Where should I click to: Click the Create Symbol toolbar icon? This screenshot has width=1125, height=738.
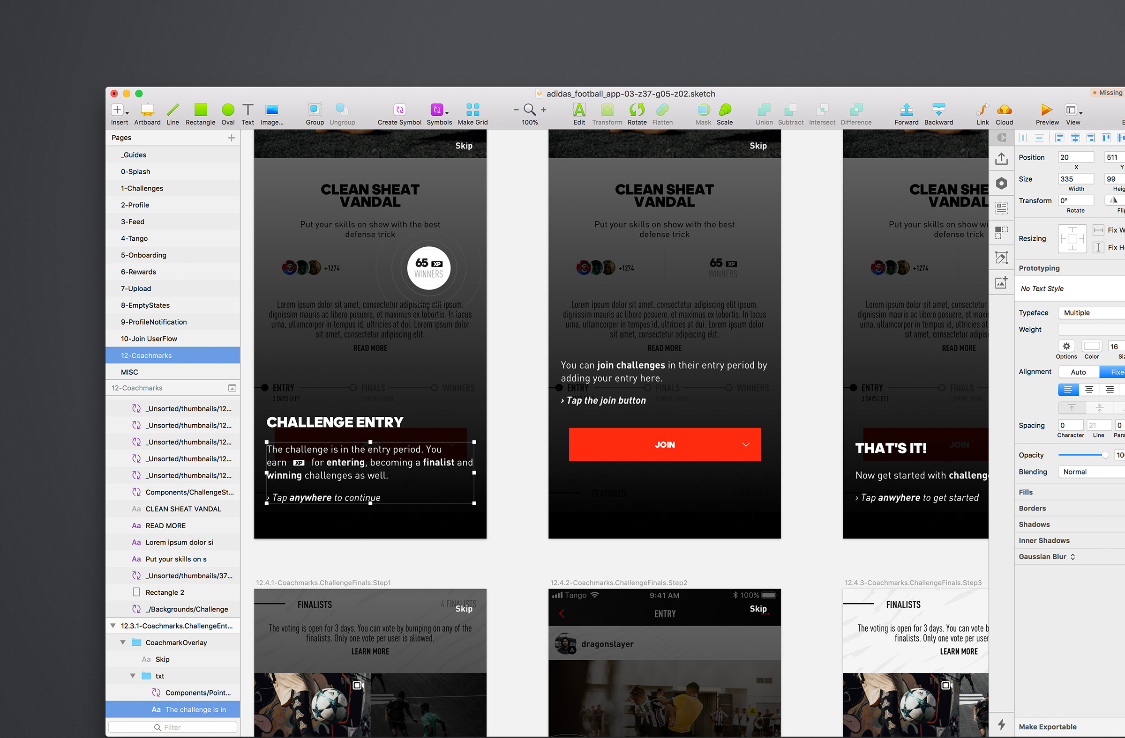tap(399, 111)
